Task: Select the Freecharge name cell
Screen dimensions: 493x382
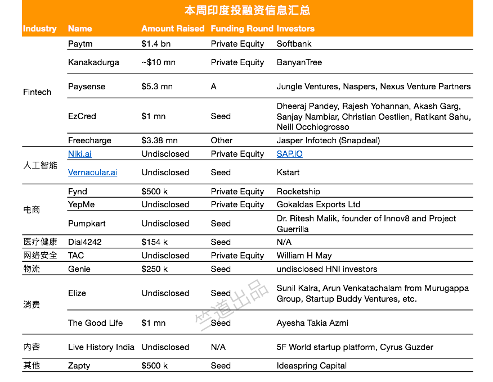Action: pyautogui.click(x=89, y=140)
